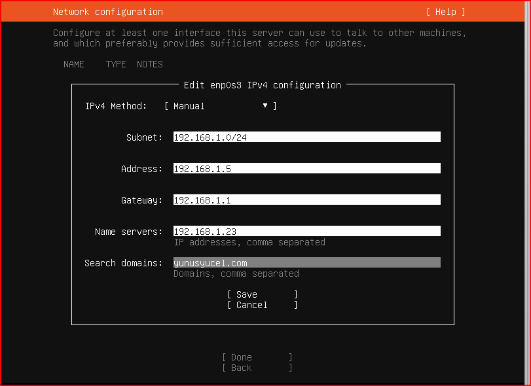Save the IPv4 configuration
The image size is (531, 386).
[x=263, y=294]
